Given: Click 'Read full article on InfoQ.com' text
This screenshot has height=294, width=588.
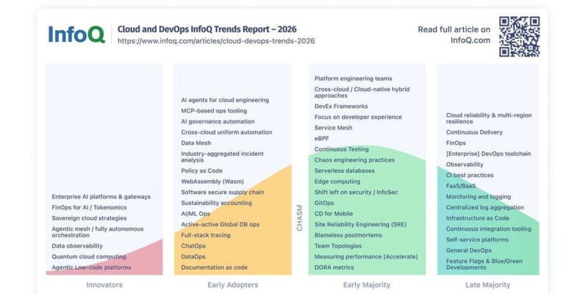Looking at the screenshot, I should [x=453, y=35].
